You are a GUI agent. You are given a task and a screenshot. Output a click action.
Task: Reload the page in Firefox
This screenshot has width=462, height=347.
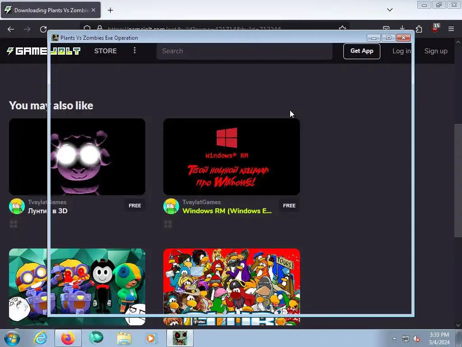point(43,29)
